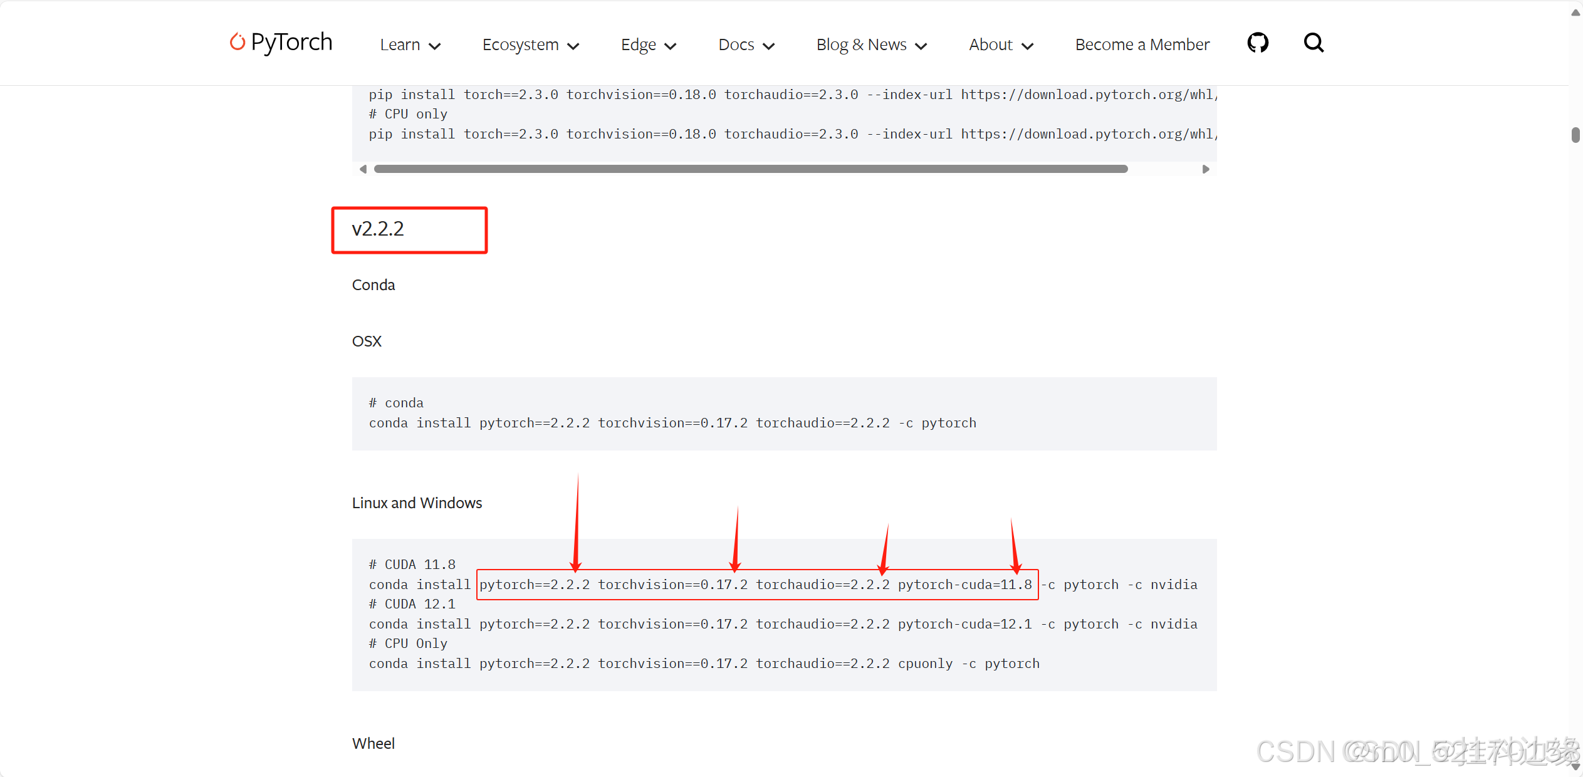1583x777 pixels.
Task: Click code block right scroll arrow
Action: click(x=1206, y=169)
